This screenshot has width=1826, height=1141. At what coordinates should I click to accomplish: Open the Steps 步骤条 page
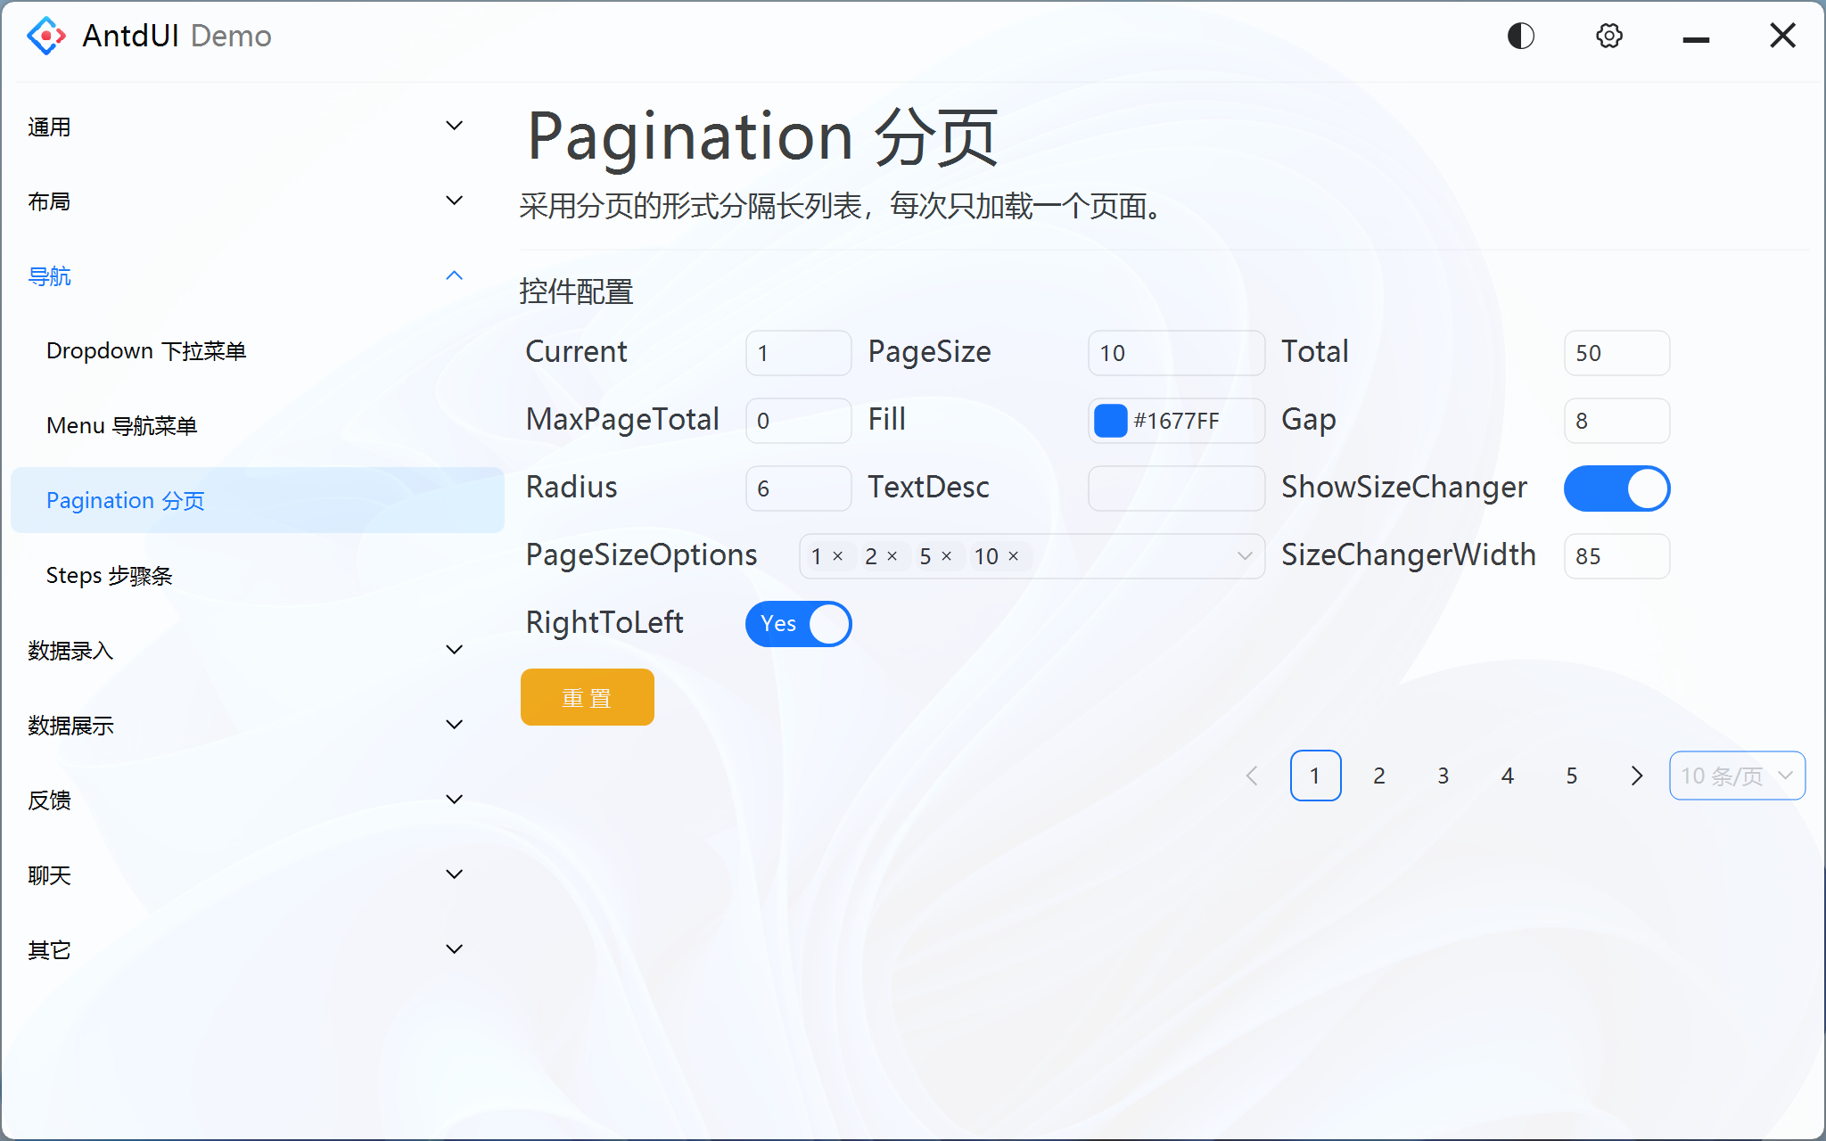pos(111,575)
